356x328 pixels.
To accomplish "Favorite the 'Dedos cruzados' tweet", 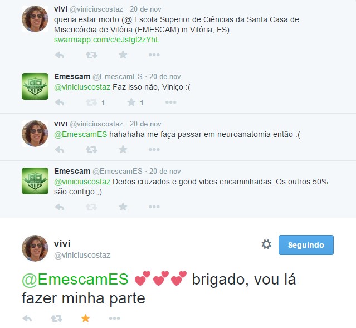I will tap(123, 207).
